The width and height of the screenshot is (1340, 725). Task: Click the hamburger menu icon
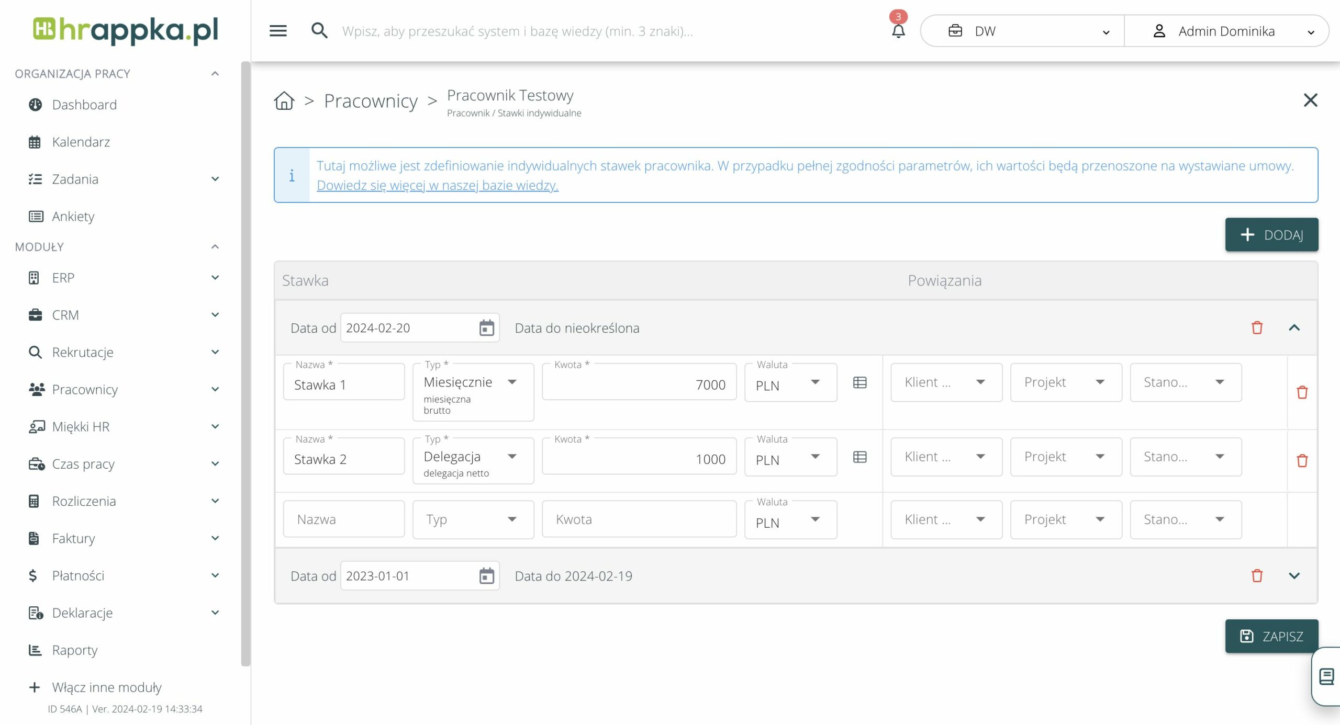pyautogui.click(x=278, y=31)
